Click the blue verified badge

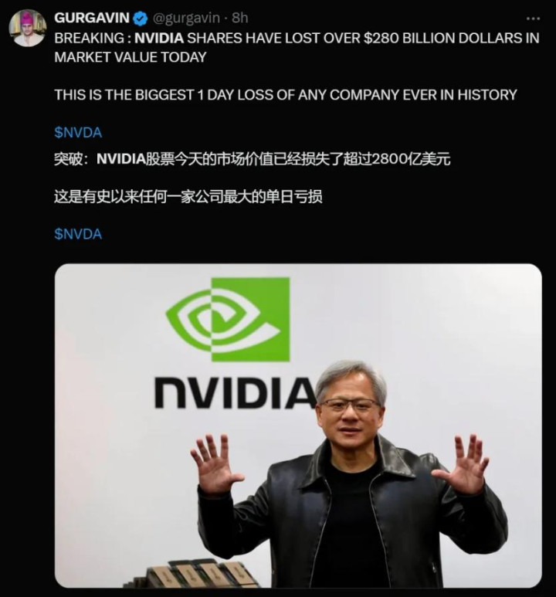[x=141, y=19]
